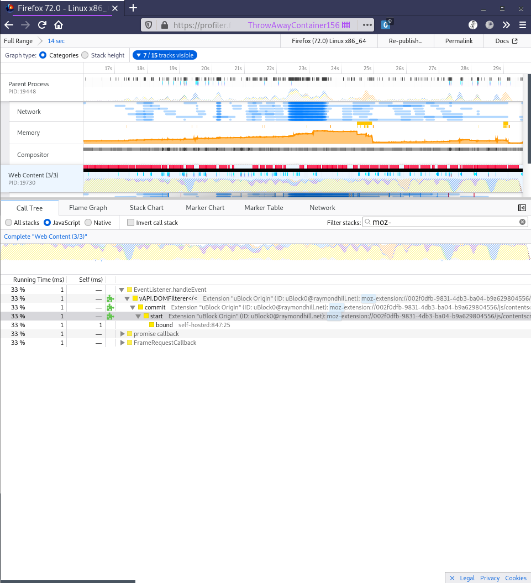Select the Compositor track label
Screen dimensions: 531x583
point(46,155)
